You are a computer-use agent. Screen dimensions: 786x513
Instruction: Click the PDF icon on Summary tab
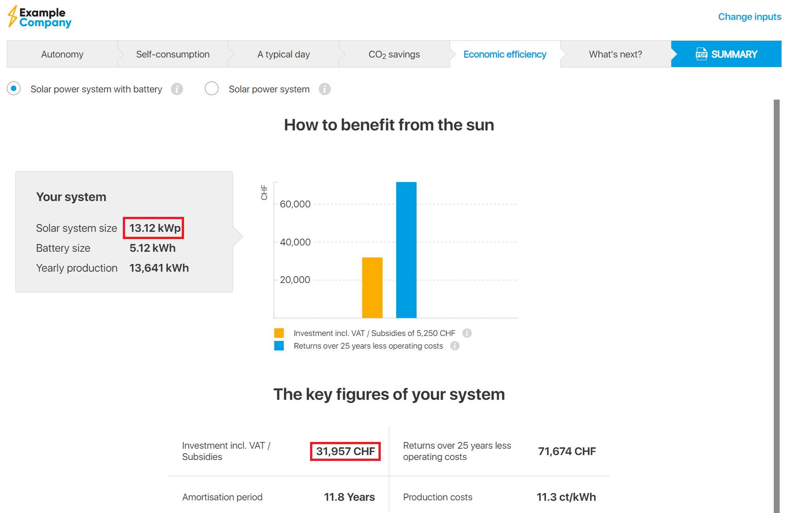(x=701, y=54)
